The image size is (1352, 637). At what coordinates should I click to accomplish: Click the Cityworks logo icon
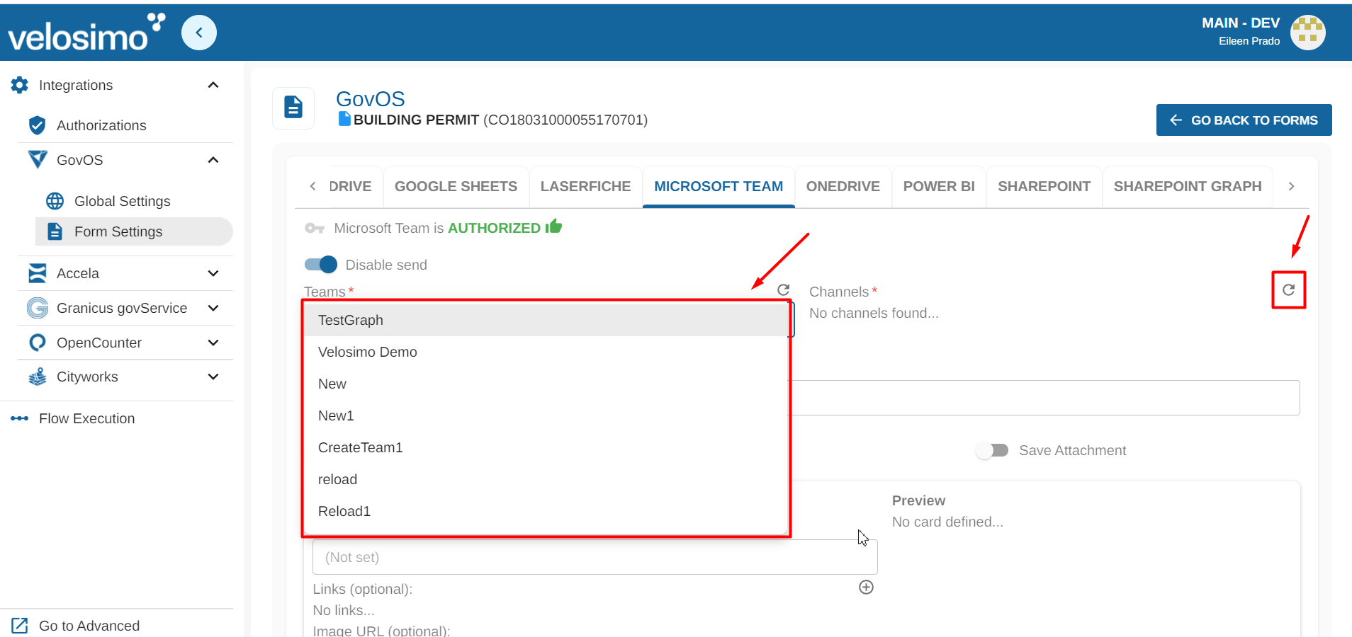[x=38, y=377]
